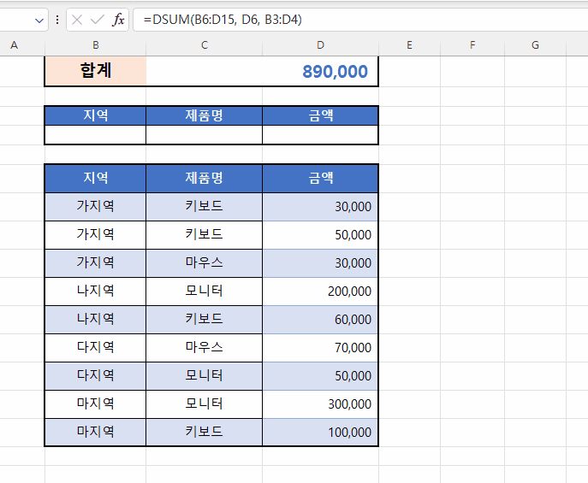Select 마우스 cell in the 가지역 row
Screen dimensions: 588x483
tap(205, 262)
